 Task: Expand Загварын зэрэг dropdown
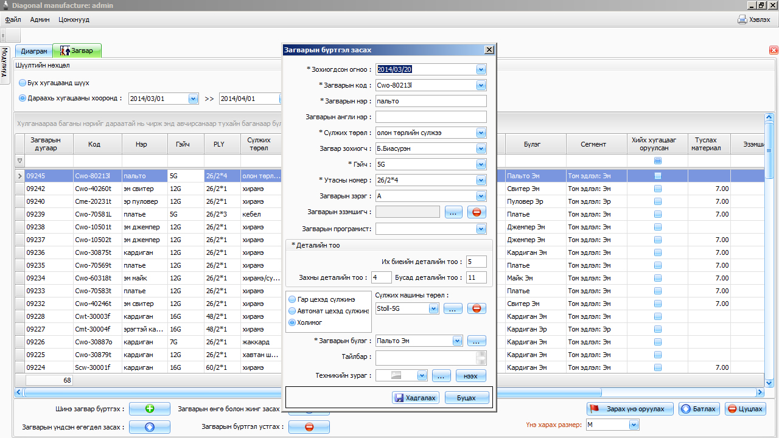tap(481, 196)
